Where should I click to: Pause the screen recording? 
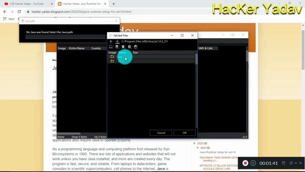point(253,163)
